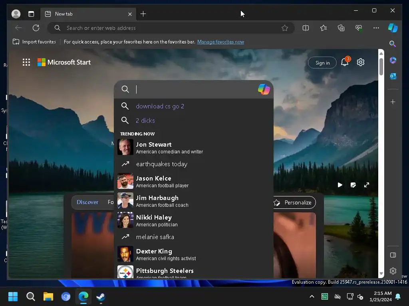The width and height of the screenshot is (409, 306).
Task: Add a sidebar app with plus icon
Action: click(393, 102)
